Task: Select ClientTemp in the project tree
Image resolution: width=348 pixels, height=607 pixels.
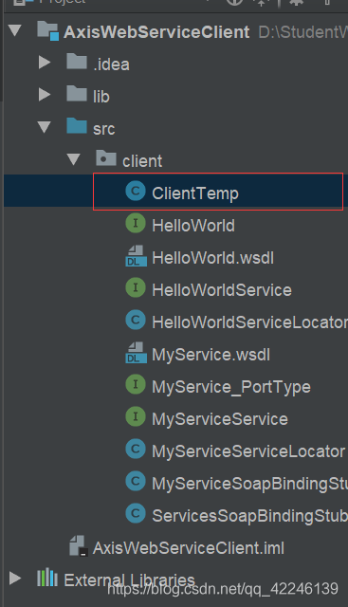Action: [x=195, y=193]
